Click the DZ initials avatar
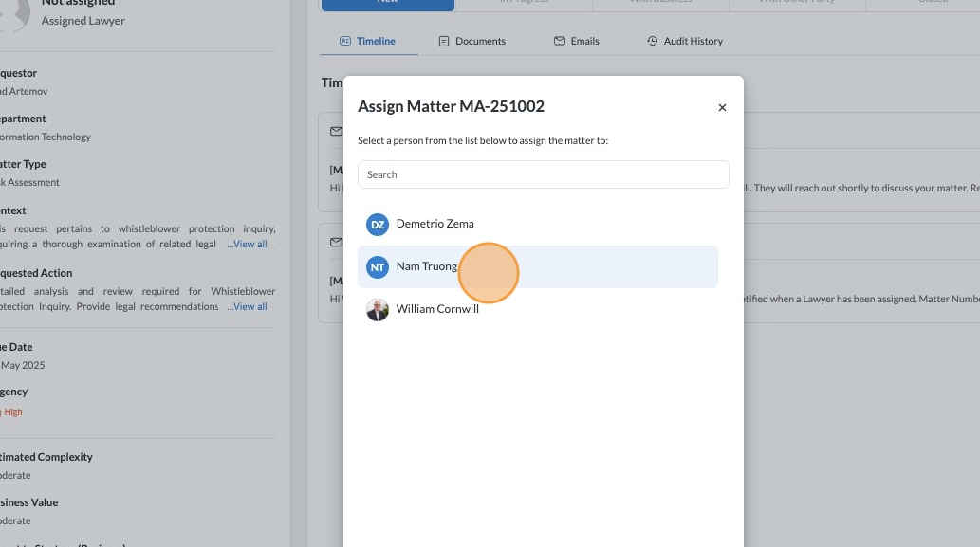The width and height of the screenshot is (980, 547). pyautogui.click(x=378, y=225)
